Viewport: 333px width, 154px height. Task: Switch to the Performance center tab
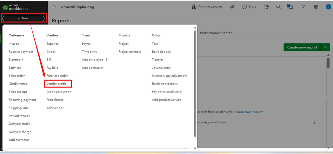tap(216, 33)
